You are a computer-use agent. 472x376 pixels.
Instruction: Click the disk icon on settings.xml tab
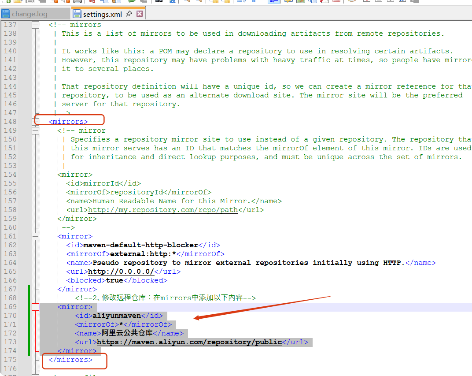[77, 14]
